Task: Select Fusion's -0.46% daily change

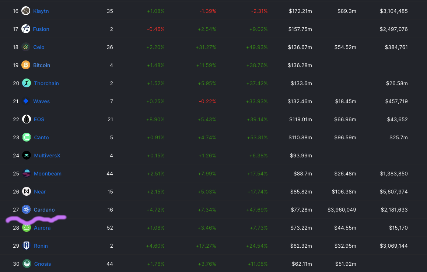Action: [155, 29]
